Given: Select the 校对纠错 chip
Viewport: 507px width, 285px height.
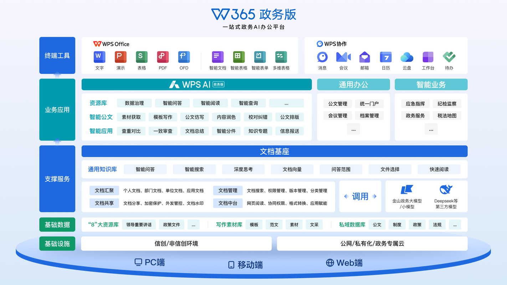Looking at the screenshot, I should point(258,117).
